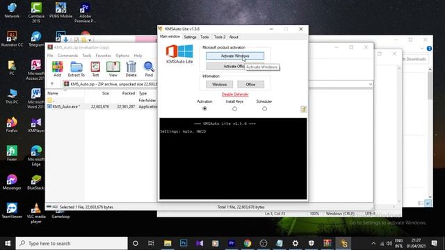The width and height of the screenshot is (445, 250).
Task: Click the taskbar search box
Action: (72, 243)
